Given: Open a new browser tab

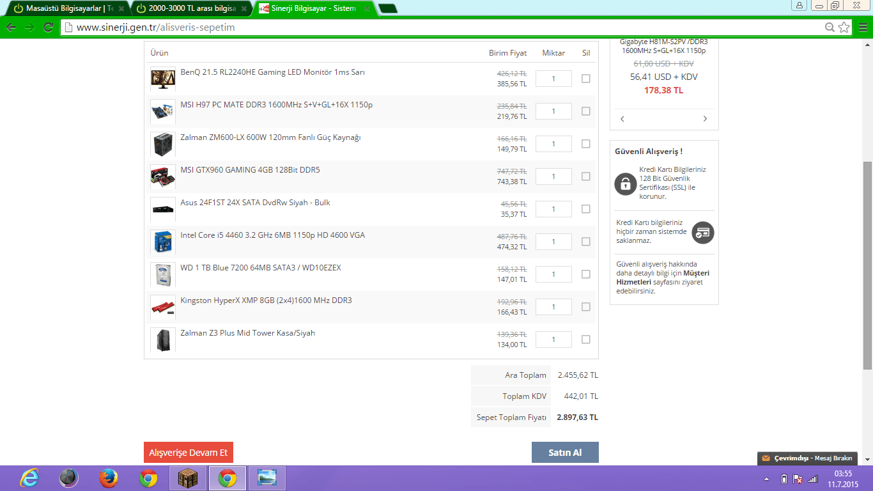Looking at the screenshot, I should click(387, 9).
